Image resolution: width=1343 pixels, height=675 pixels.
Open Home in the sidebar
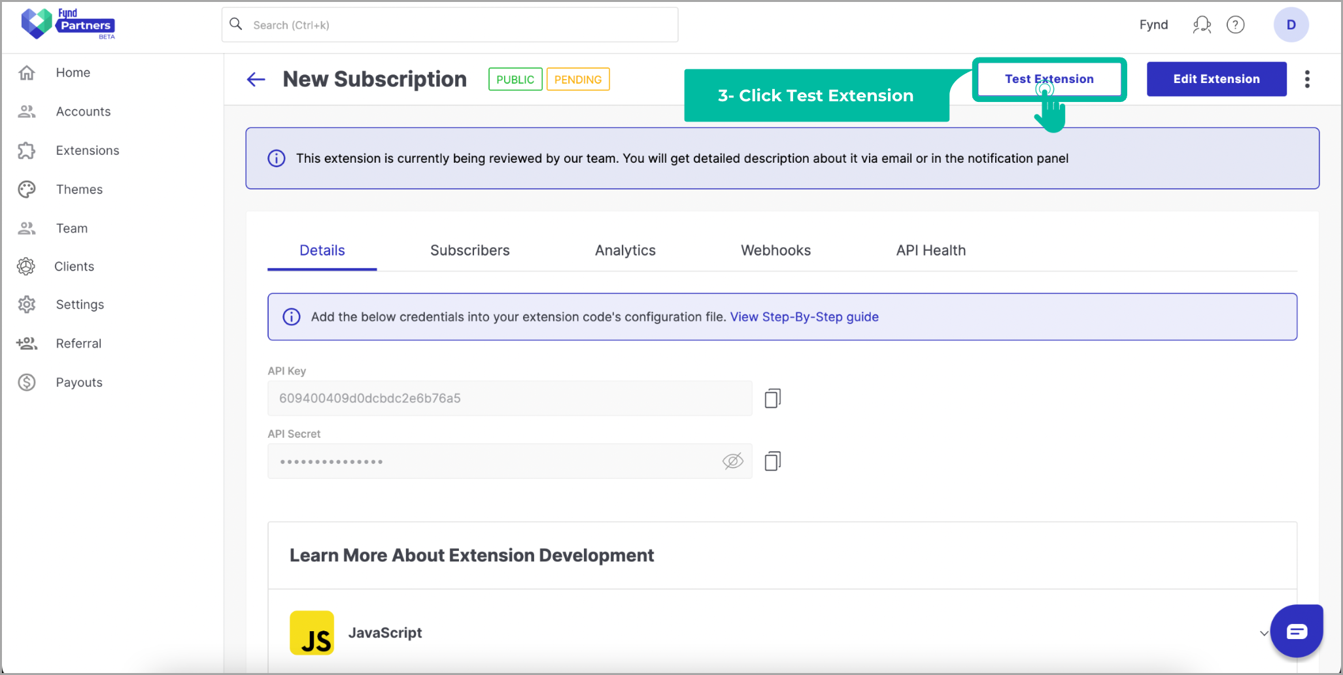[x=73, y=73]
